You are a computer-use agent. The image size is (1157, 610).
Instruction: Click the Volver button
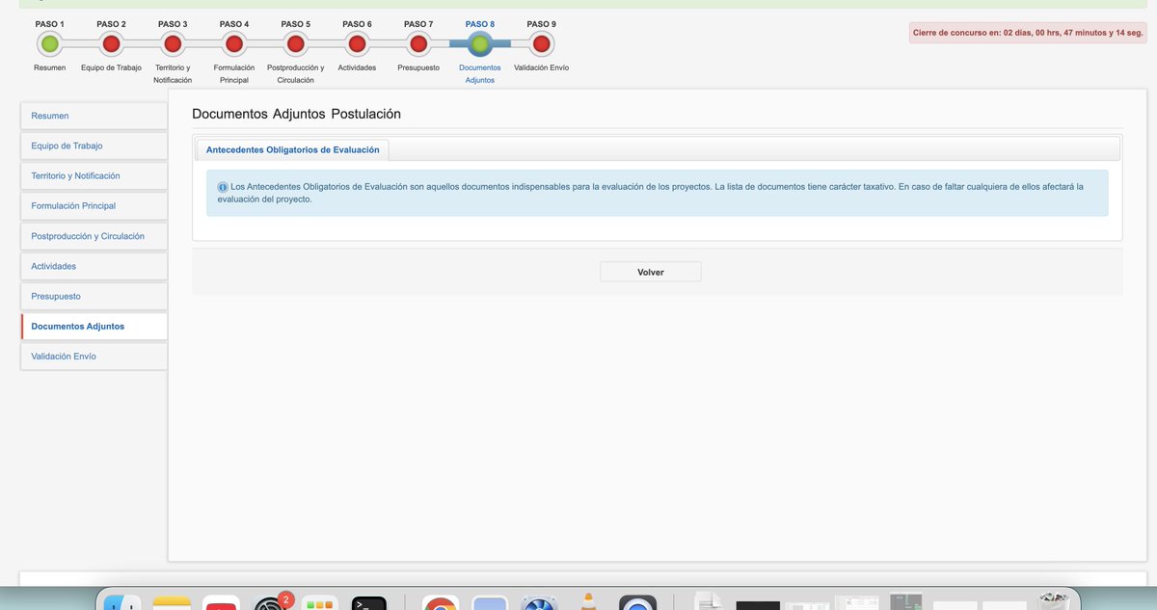[651, 272]
